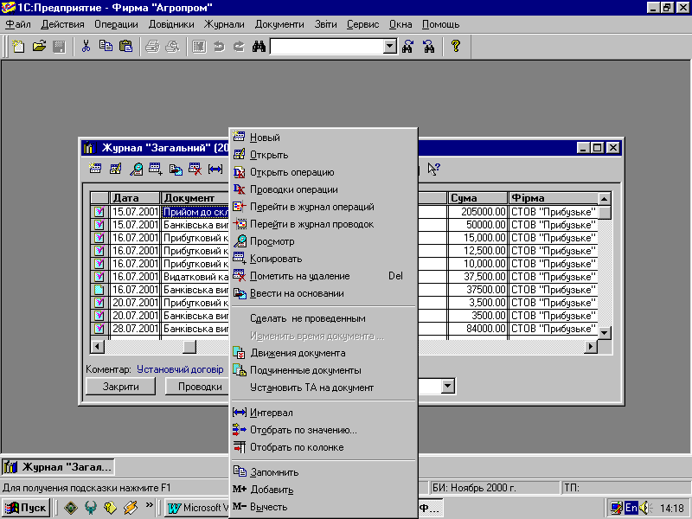Choose Копировать in context menu

tap(323, 259)
